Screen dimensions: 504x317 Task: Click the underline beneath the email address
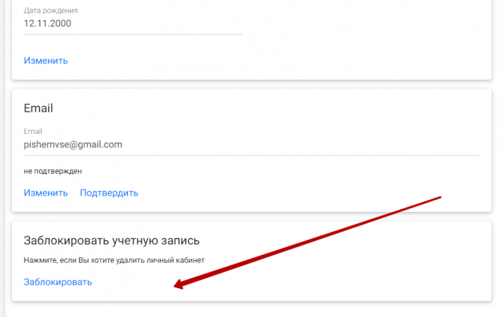pos(252,155)
